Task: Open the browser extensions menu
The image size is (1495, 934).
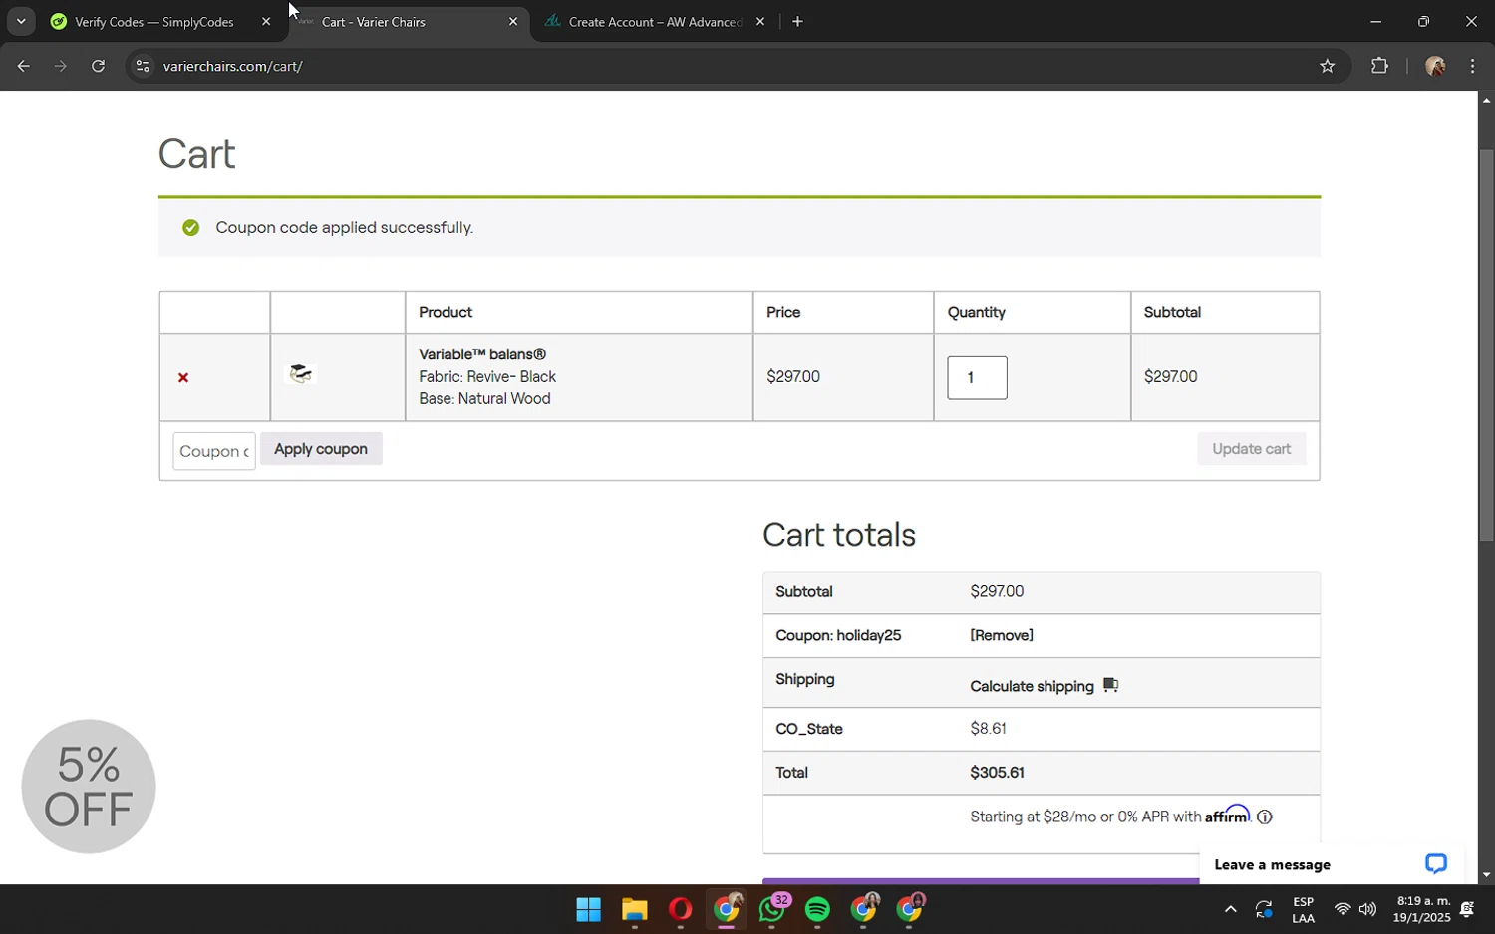Action: (x=1379, y=67)
